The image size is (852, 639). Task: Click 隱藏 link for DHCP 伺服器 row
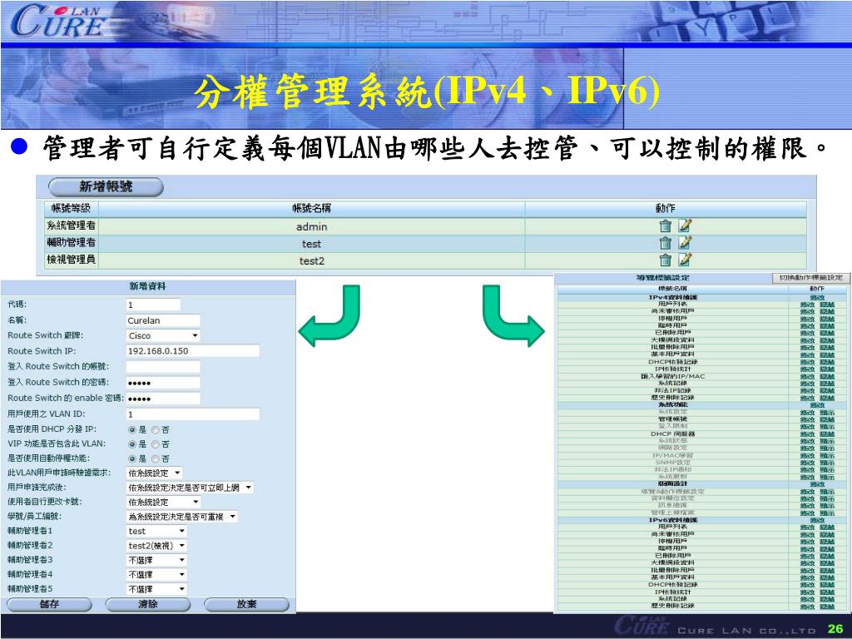pos(827,434)
